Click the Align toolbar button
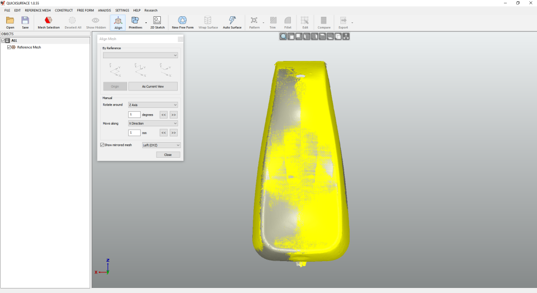 click(x=118, y=22)
